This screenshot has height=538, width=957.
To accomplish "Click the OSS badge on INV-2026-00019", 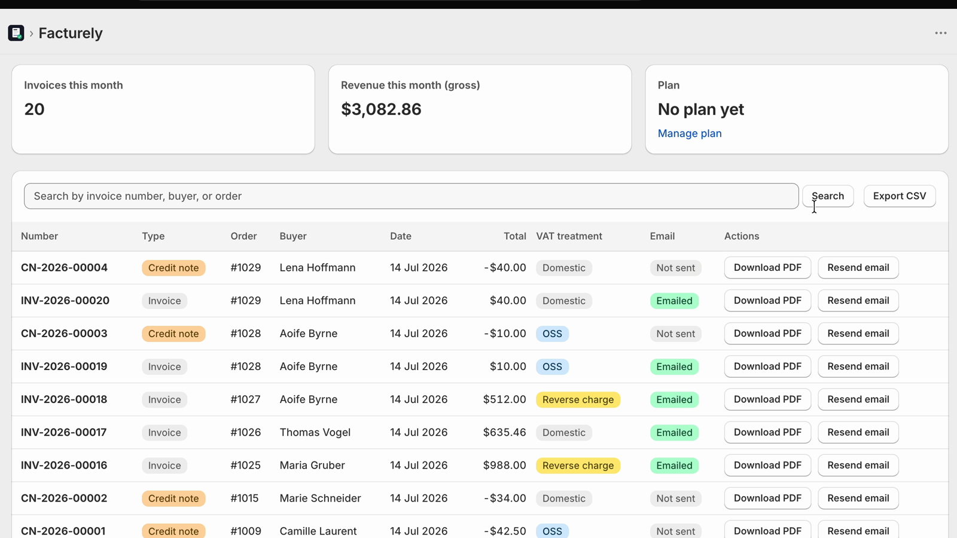I will pyautogui.click(x=552, y=366).
